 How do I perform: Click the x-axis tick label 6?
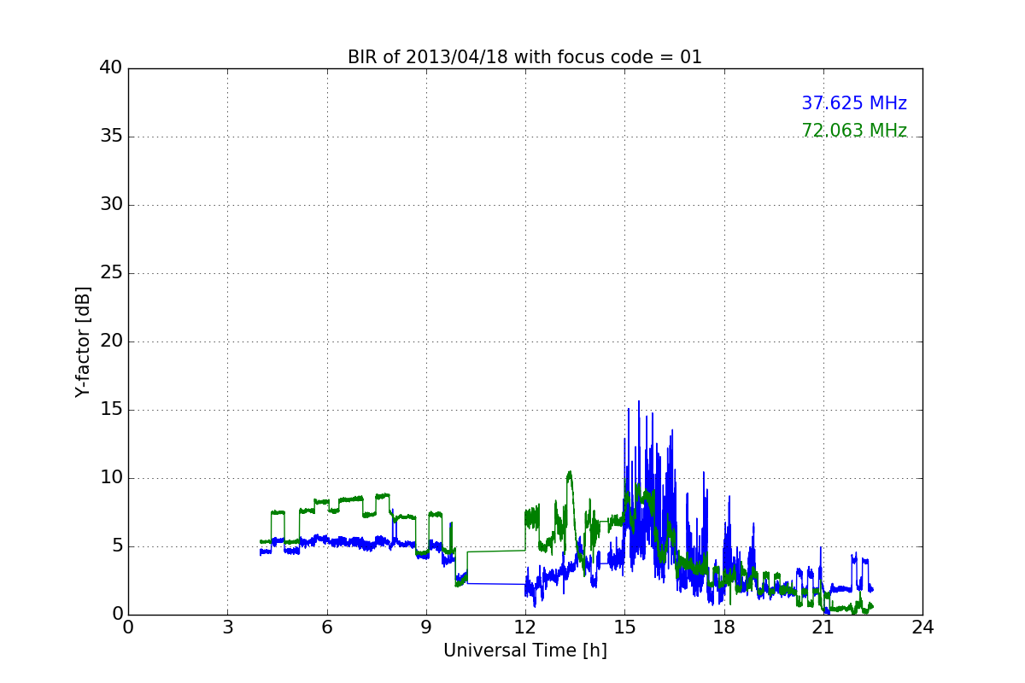tap(326, 628)
